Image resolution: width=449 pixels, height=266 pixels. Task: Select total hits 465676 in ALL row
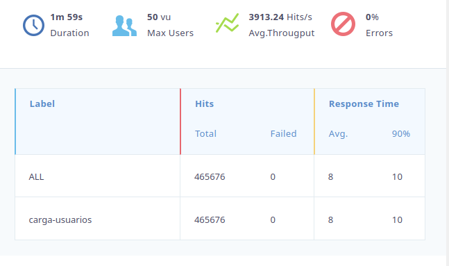pos(210,177)
